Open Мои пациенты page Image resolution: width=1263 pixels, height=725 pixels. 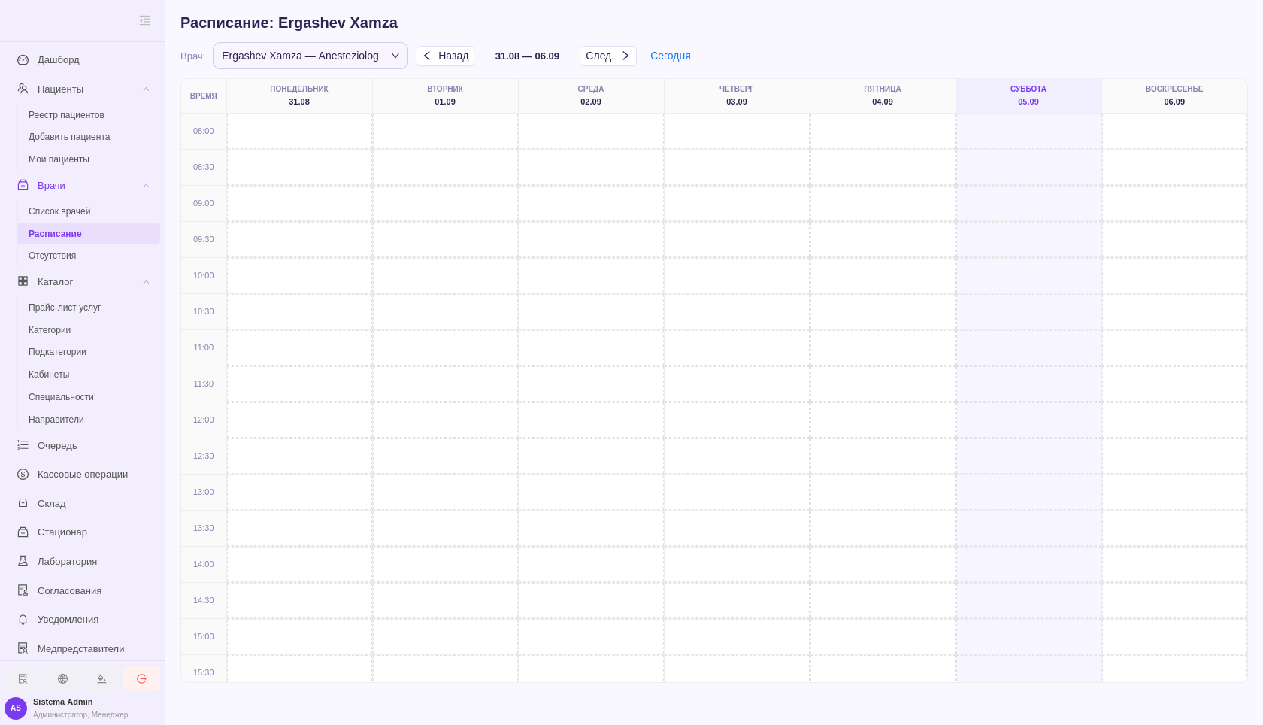(x=59, y=159)
